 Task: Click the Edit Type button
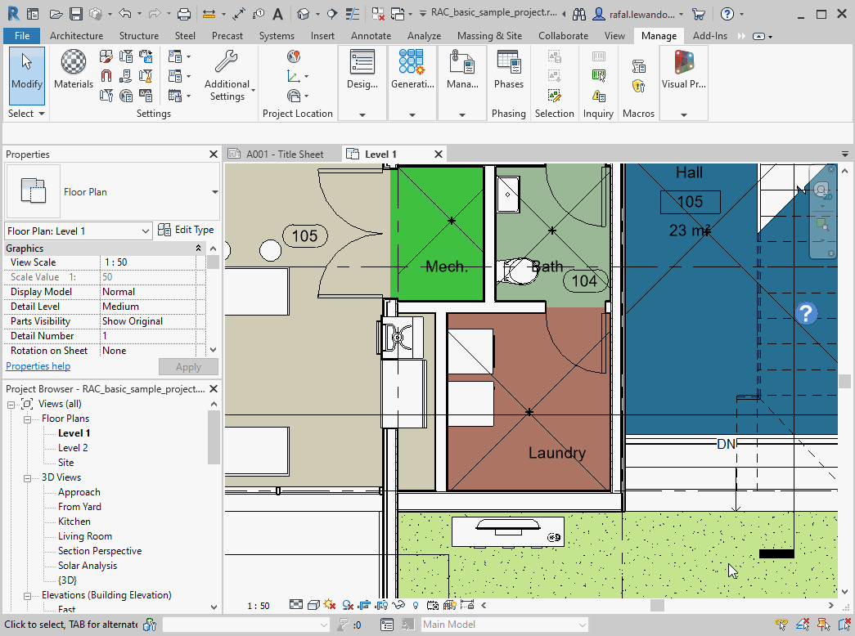186,230
